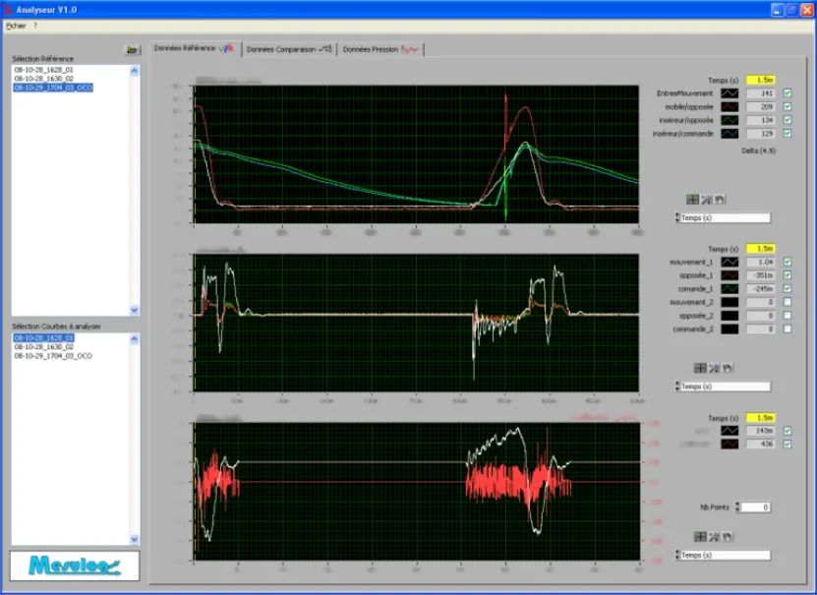Screen dimensions: 817x595
Task: Open opposée_2 plot style swatch
Action: click(729, 316)
